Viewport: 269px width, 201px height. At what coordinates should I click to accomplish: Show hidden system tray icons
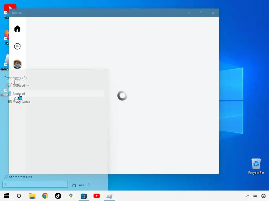pos(247,196)
